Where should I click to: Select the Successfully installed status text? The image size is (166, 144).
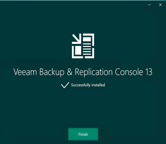tap(88, 85)
